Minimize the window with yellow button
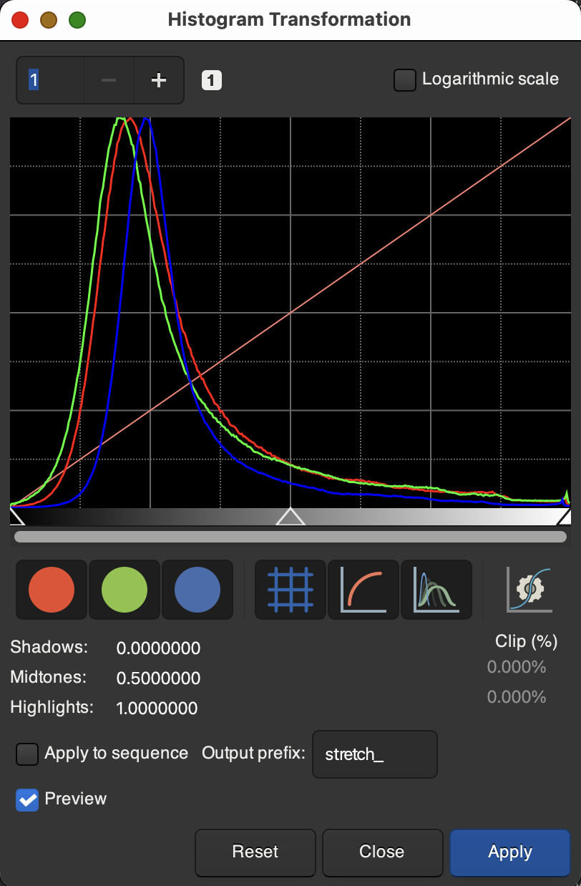 [x=49, y=20]
